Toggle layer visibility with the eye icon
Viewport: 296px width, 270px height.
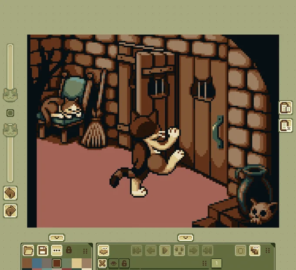point(113,263)
